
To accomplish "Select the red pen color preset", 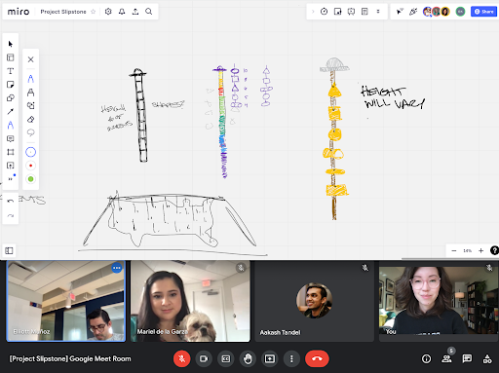I will pyautogui.click(x=31, y=166).
